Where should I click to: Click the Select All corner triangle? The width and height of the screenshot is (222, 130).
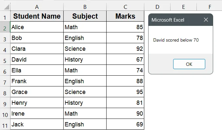coord(7,7)
